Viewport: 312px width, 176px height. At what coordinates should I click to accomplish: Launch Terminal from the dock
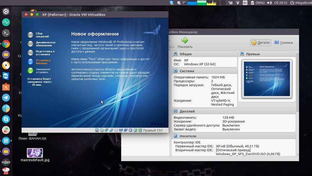click(6, 33)
